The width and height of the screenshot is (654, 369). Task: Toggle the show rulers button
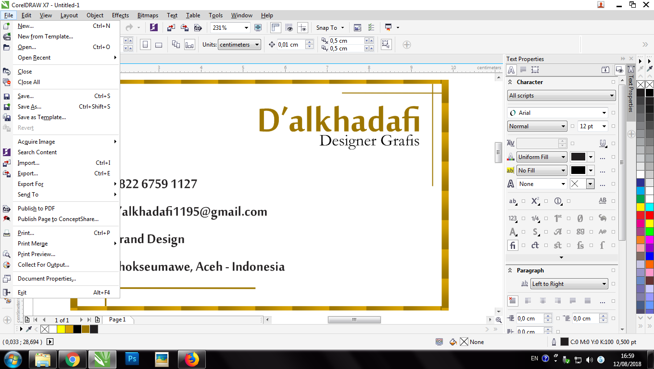click(x=276, y=28)
